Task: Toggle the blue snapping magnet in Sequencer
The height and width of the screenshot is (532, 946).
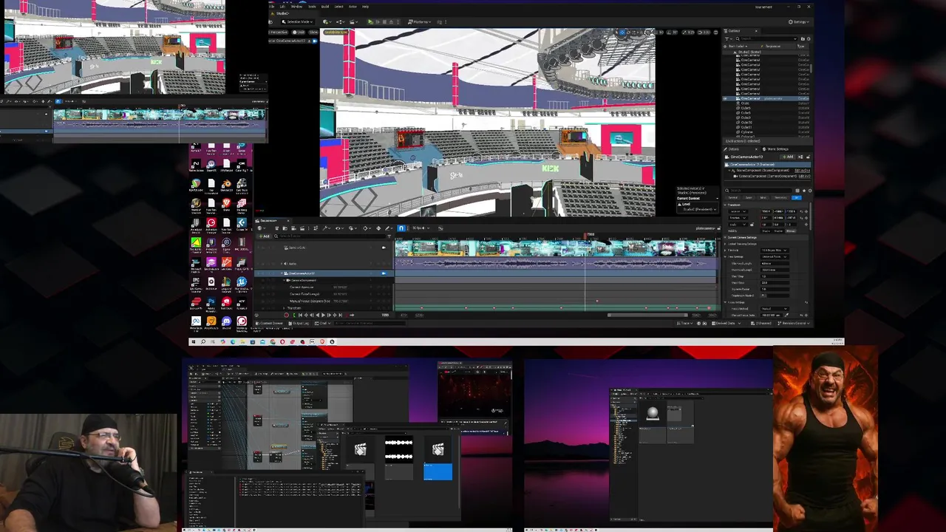Action: coord(401,228)
